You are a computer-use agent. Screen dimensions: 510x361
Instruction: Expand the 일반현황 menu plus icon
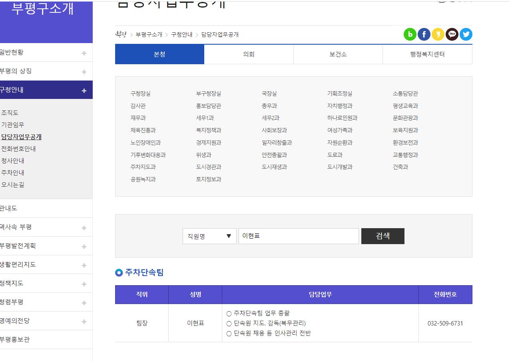click(x=84, y=53)
